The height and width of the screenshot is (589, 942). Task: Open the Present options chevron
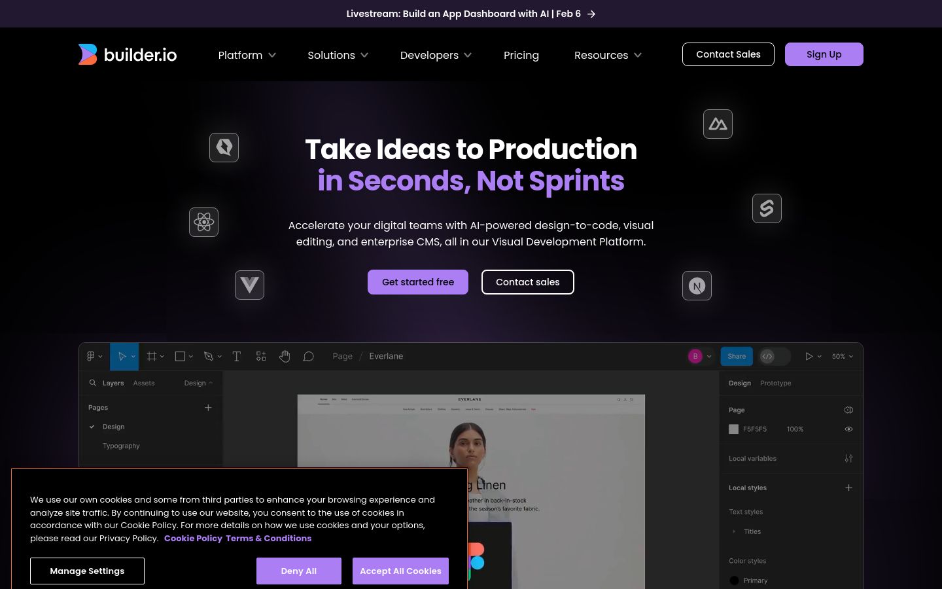(x=819, y=357)
